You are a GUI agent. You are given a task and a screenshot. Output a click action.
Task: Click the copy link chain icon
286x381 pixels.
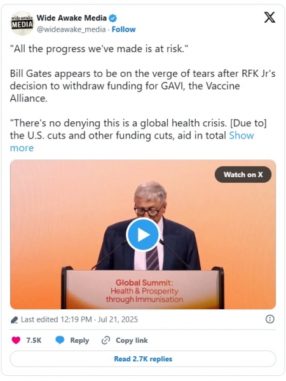pyautogui.click(x=106, y=340)
